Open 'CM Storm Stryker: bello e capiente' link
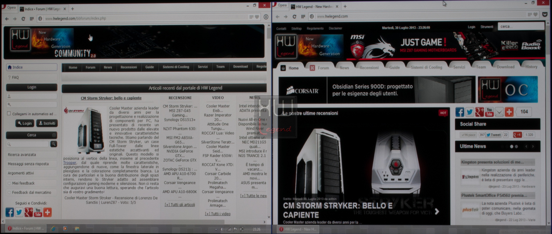Viewport: 552px width, 234px height. pyautogui.click(x=111, y=98)
